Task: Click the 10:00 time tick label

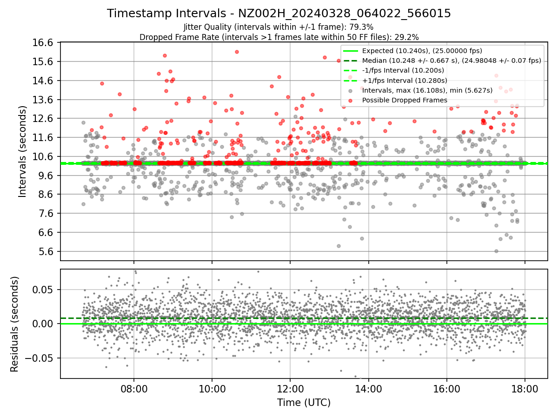Action: (x=212, y=389)
